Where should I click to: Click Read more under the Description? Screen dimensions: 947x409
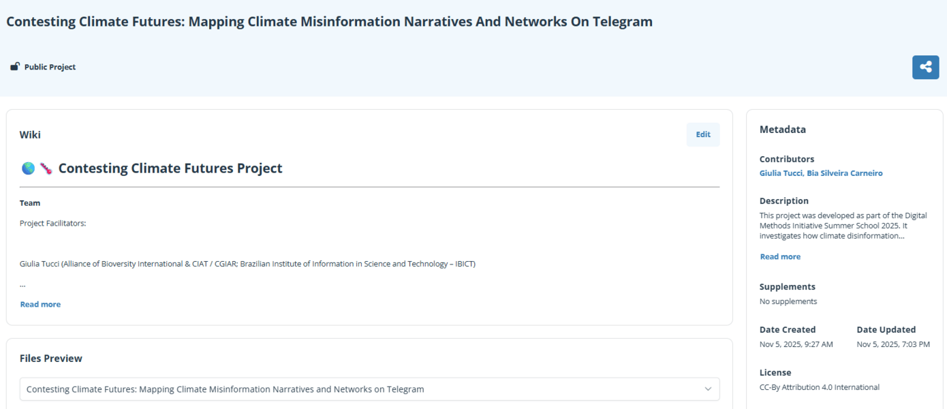(779, 256)
